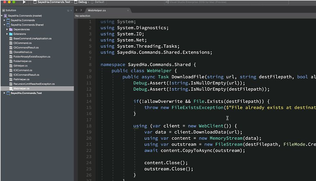Expand the SayedHa.Commands project node
The image size is (316, 181).
coord(4,20)
